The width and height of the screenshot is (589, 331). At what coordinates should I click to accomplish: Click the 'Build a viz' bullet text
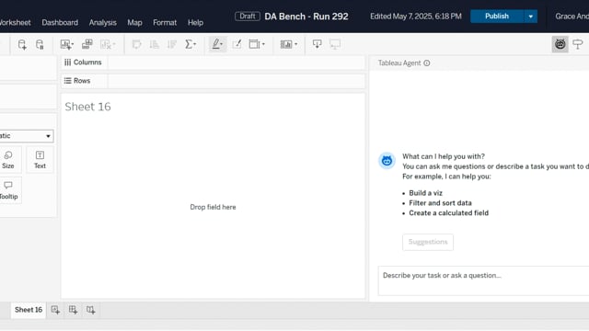(425, 193)
